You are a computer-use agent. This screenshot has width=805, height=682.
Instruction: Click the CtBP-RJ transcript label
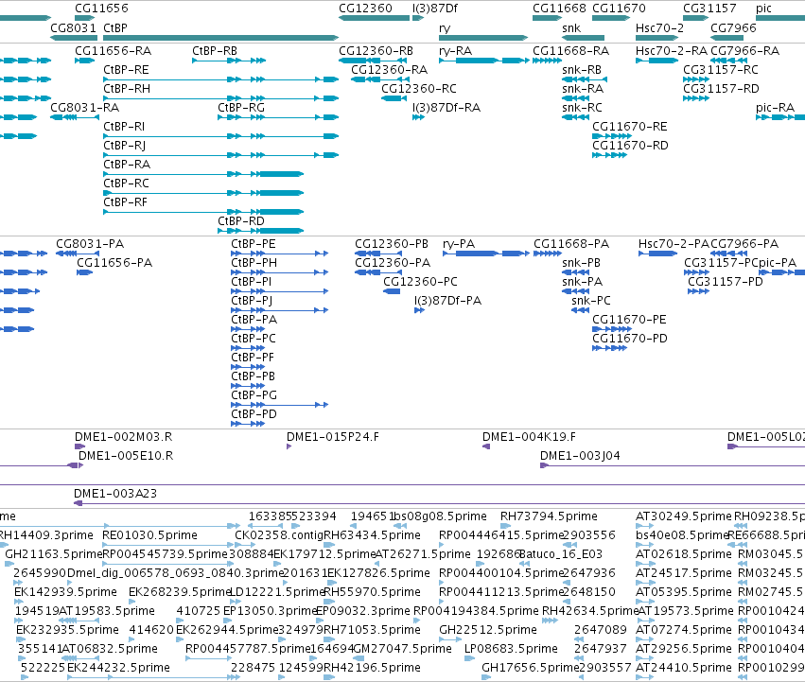(125, 146)
